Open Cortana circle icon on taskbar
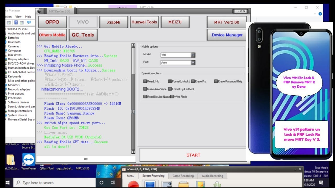The height and width of the screenshot is (188, 335). 102,183
